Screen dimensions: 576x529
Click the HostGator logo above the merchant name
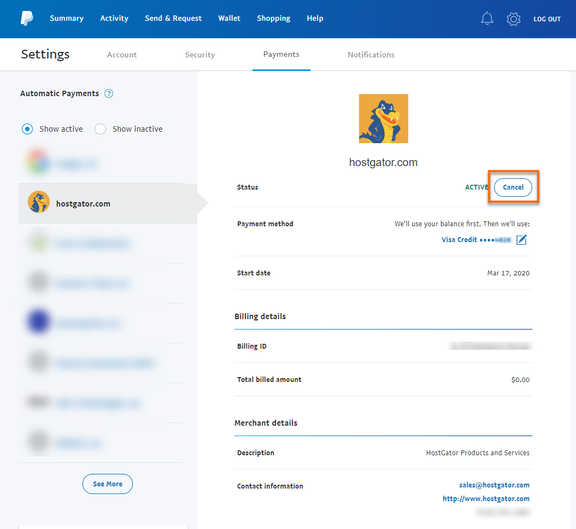pyautogui.click(x=383, y=118)
